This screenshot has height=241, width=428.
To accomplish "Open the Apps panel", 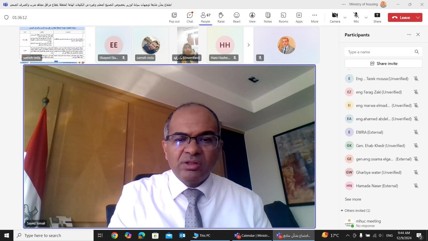I will (x=299, y=17).
